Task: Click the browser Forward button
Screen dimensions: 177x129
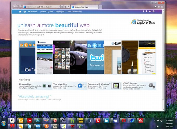Action: [20, 7]
